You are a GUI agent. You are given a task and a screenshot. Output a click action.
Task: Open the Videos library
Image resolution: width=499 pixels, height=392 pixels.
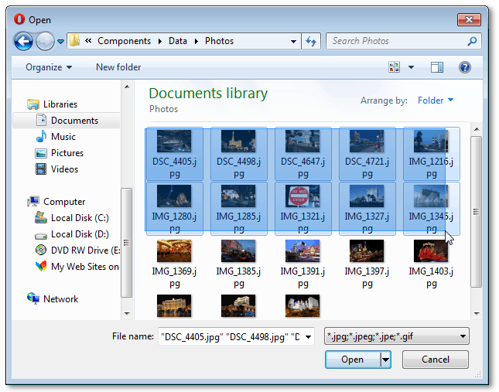pyautogui.click(x=57, y=169)
